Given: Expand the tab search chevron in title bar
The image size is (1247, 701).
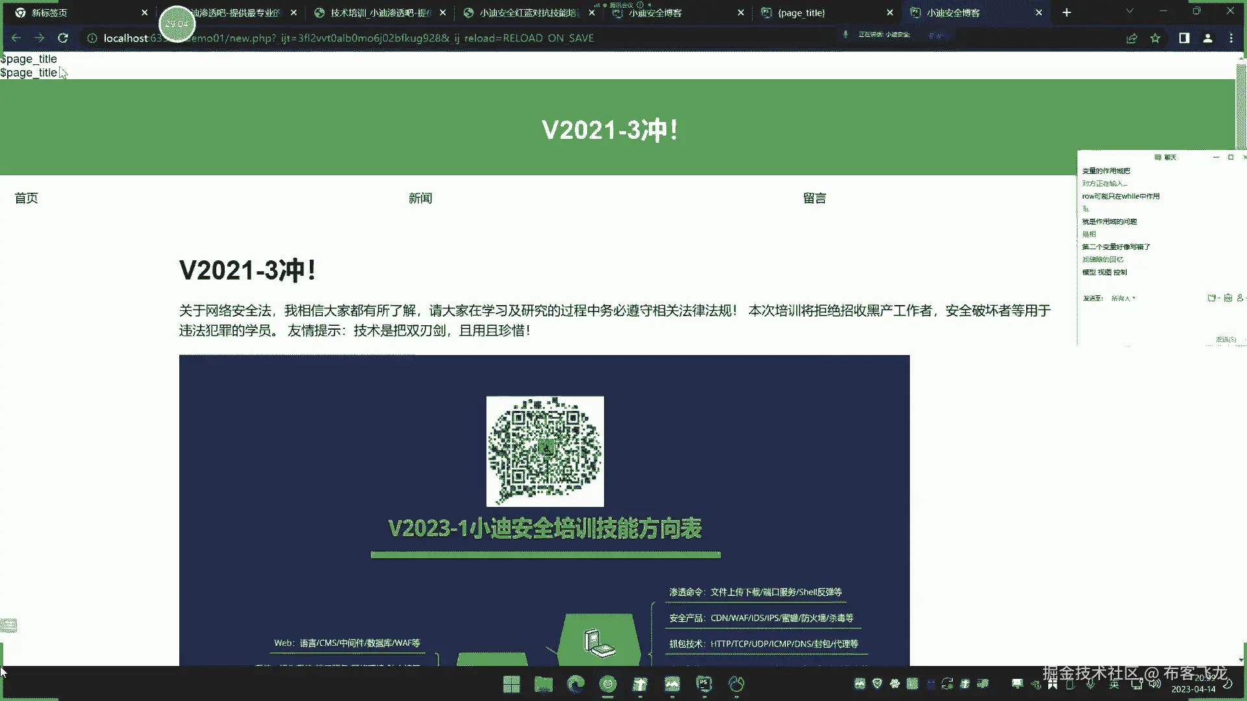Looking at the screenshot, I should pyautogui.click(x=1129, y=11).
